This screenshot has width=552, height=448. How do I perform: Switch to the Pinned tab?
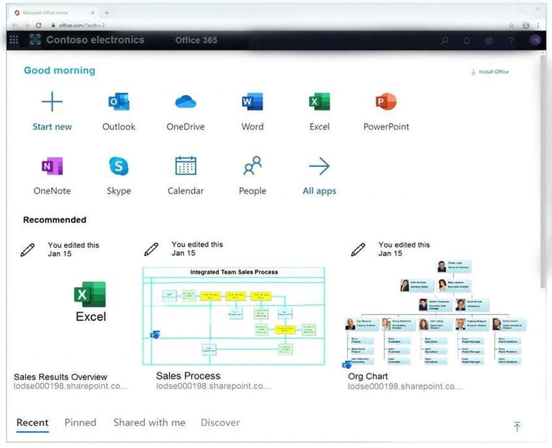point(80,422)
